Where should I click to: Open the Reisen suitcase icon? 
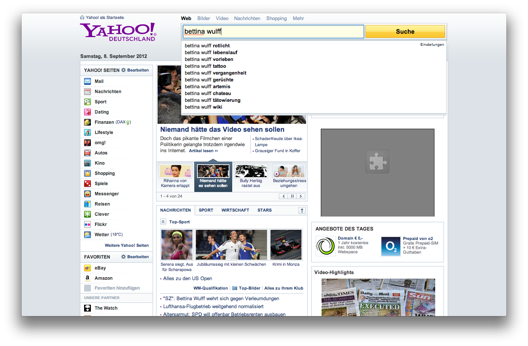click(x=87, y=204)
